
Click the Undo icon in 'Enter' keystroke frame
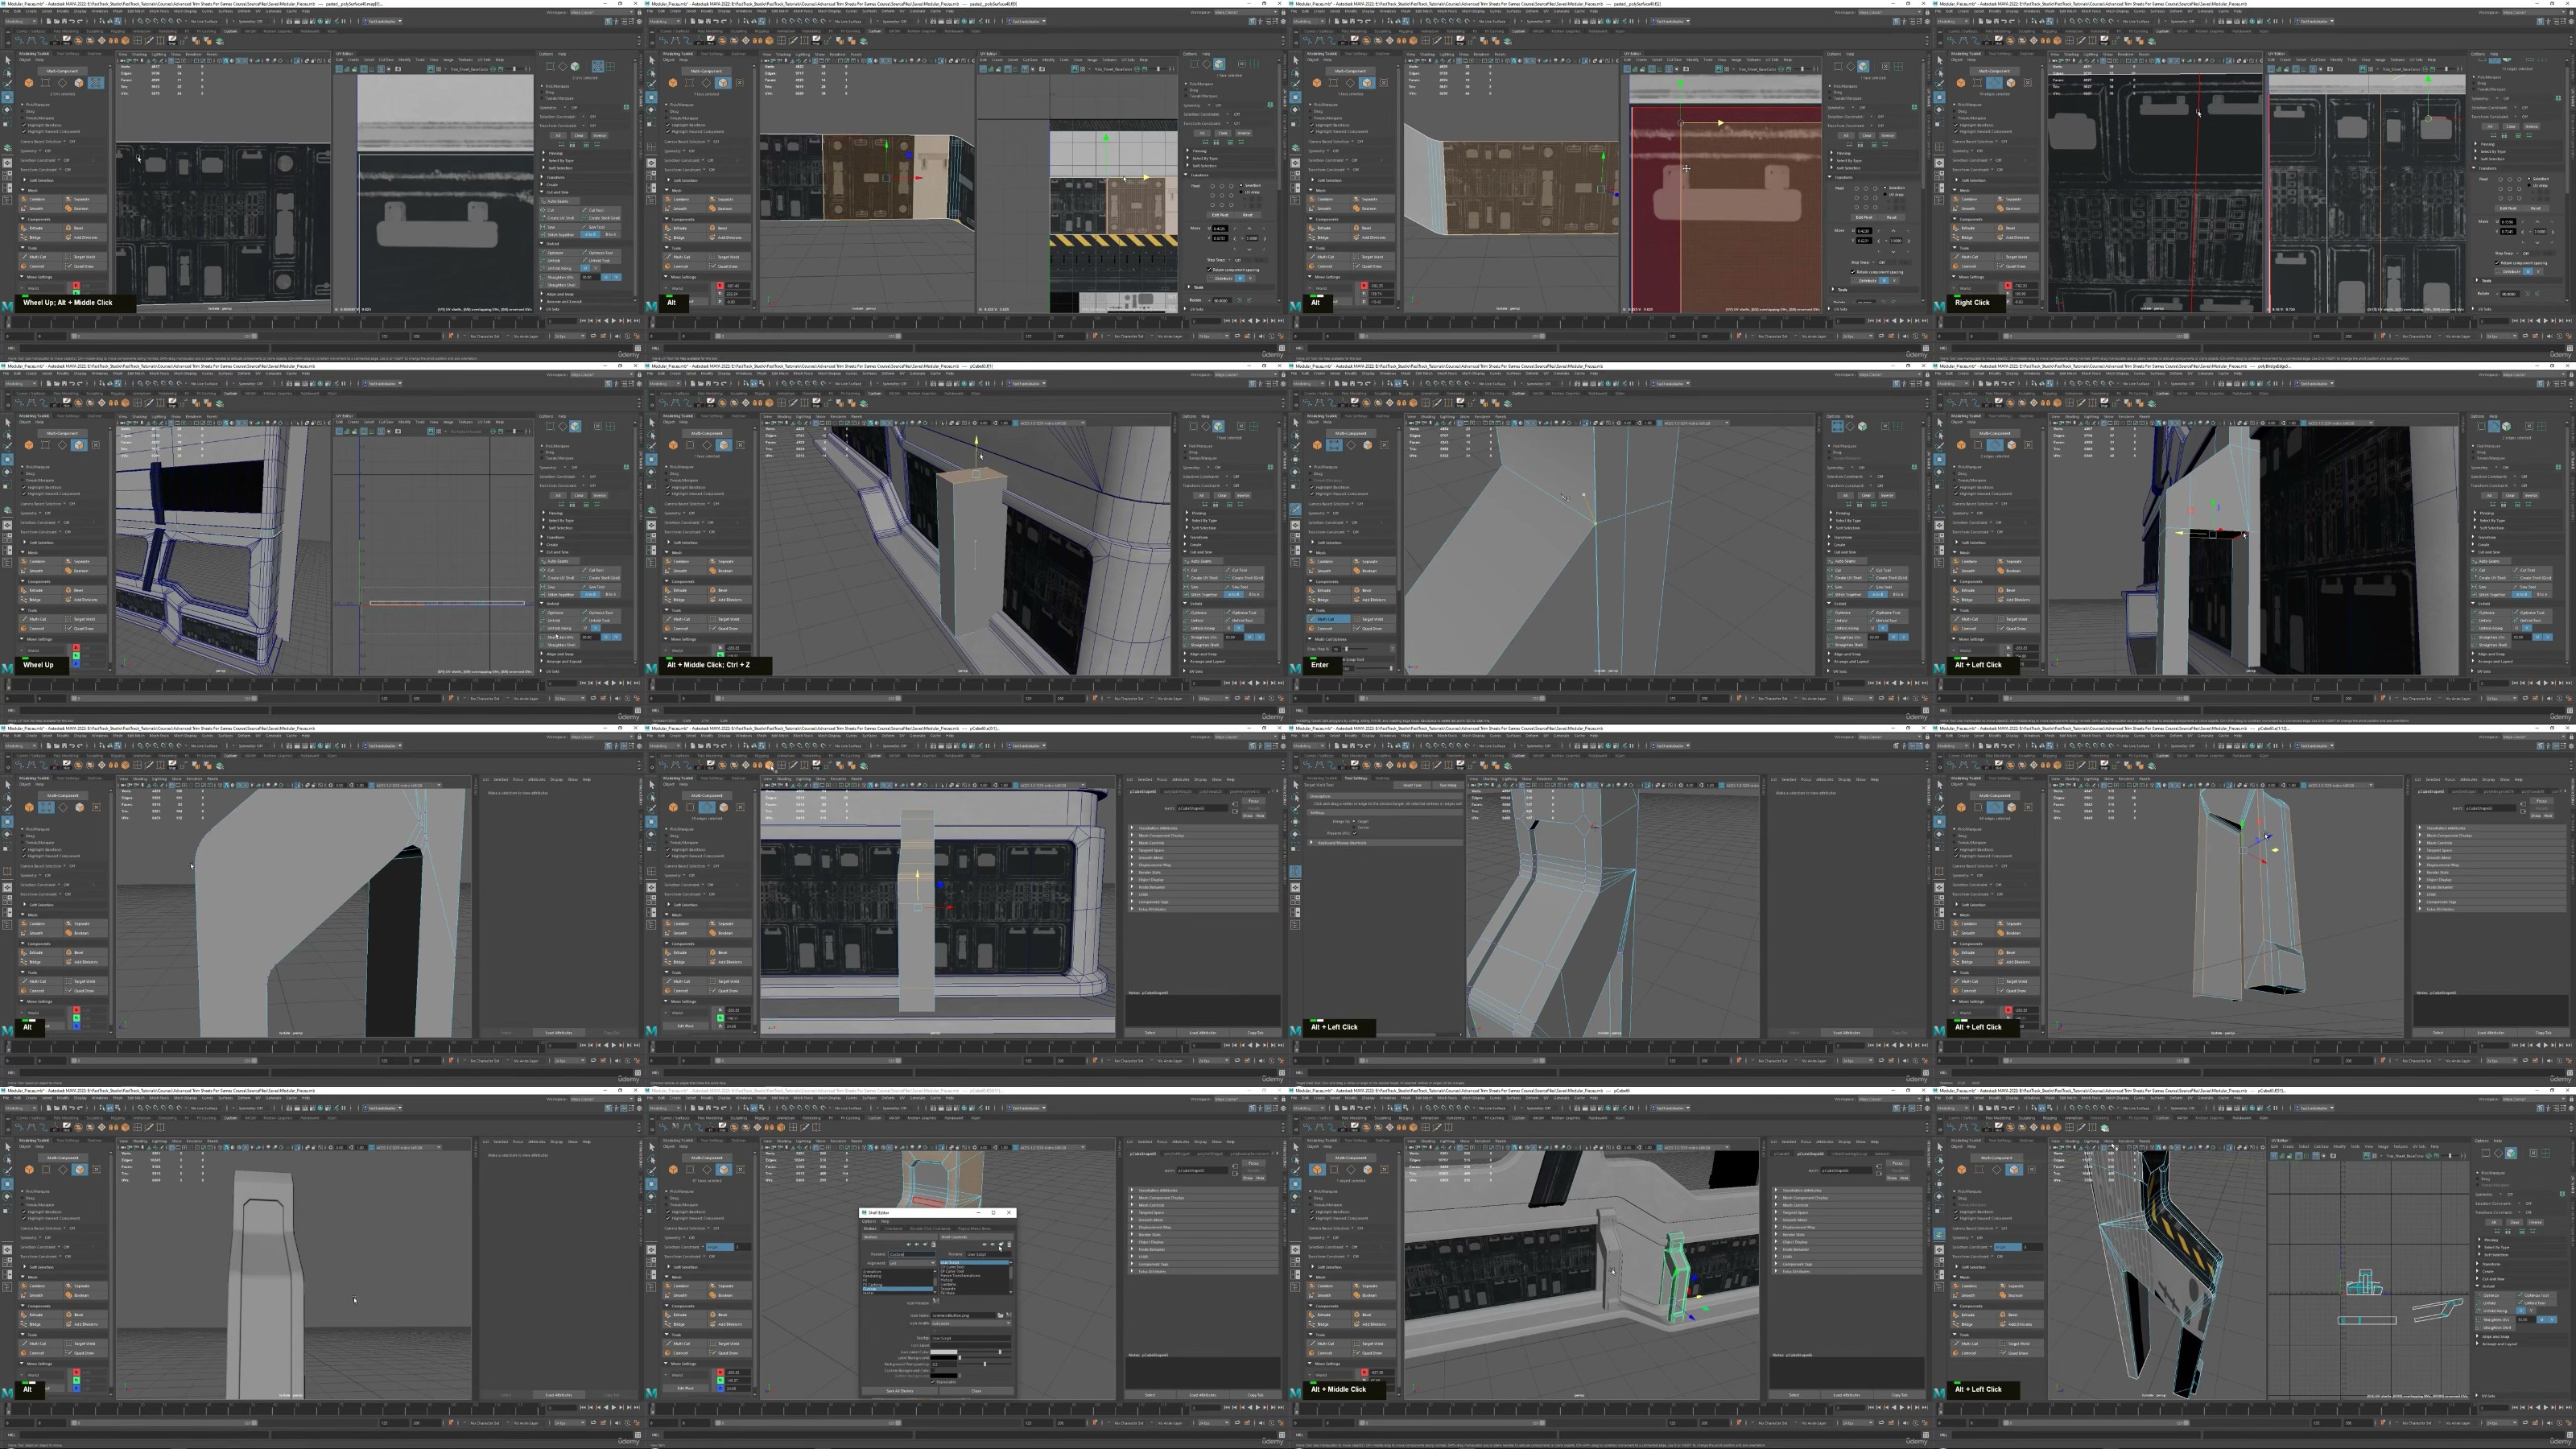click(x=1361, y=384)
